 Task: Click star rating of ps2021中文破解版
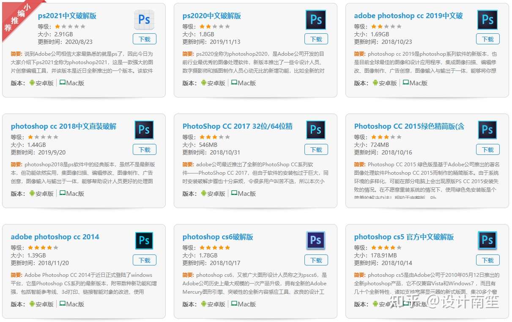(70, 26)
